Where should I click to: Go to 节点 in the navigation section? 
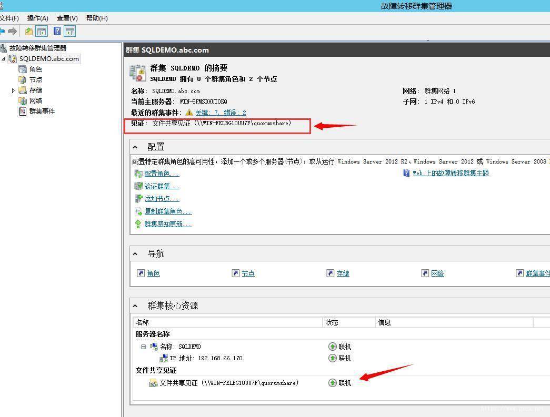248,273
